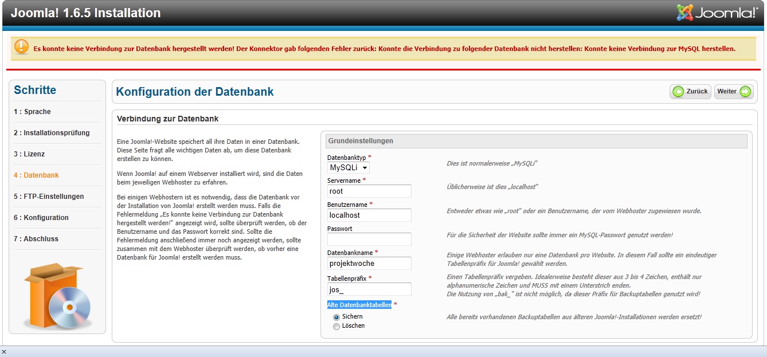Open the Datenbanktyp MySQLi dropdown
Image resolution: width=767 pixels, height=357 pixels.
(x=349, y=167)
